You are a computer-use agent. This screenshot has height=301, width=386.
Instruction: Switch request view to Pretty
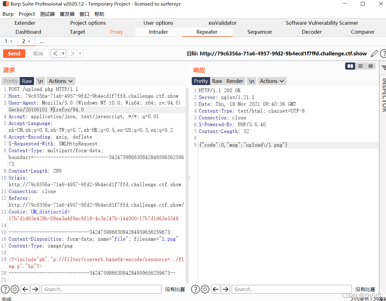tap(11, 81)
